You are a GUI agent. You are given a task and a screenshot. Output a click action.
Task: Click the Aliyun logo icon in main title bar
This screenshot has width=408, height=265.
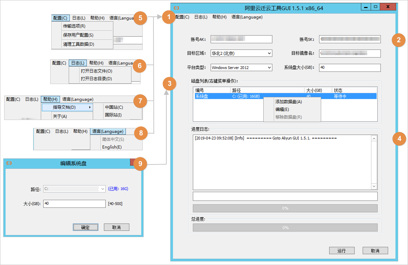(176, 8)
